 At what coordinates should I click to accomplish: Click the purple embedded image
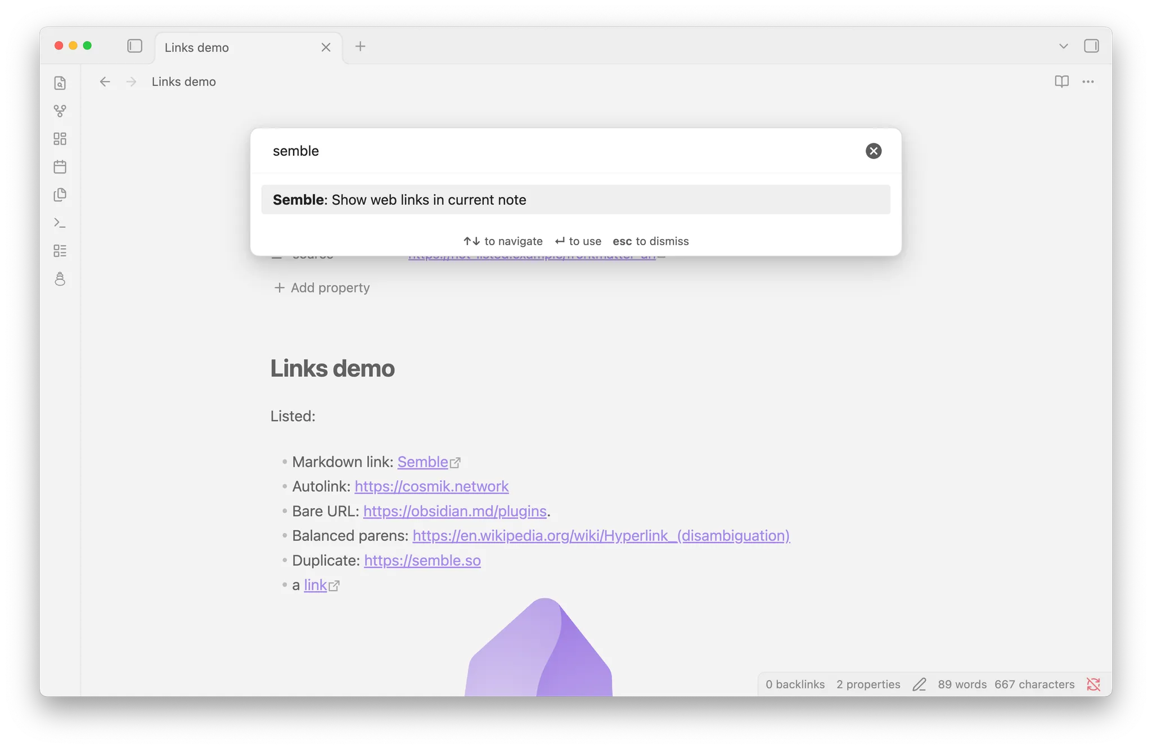point(539,647)
